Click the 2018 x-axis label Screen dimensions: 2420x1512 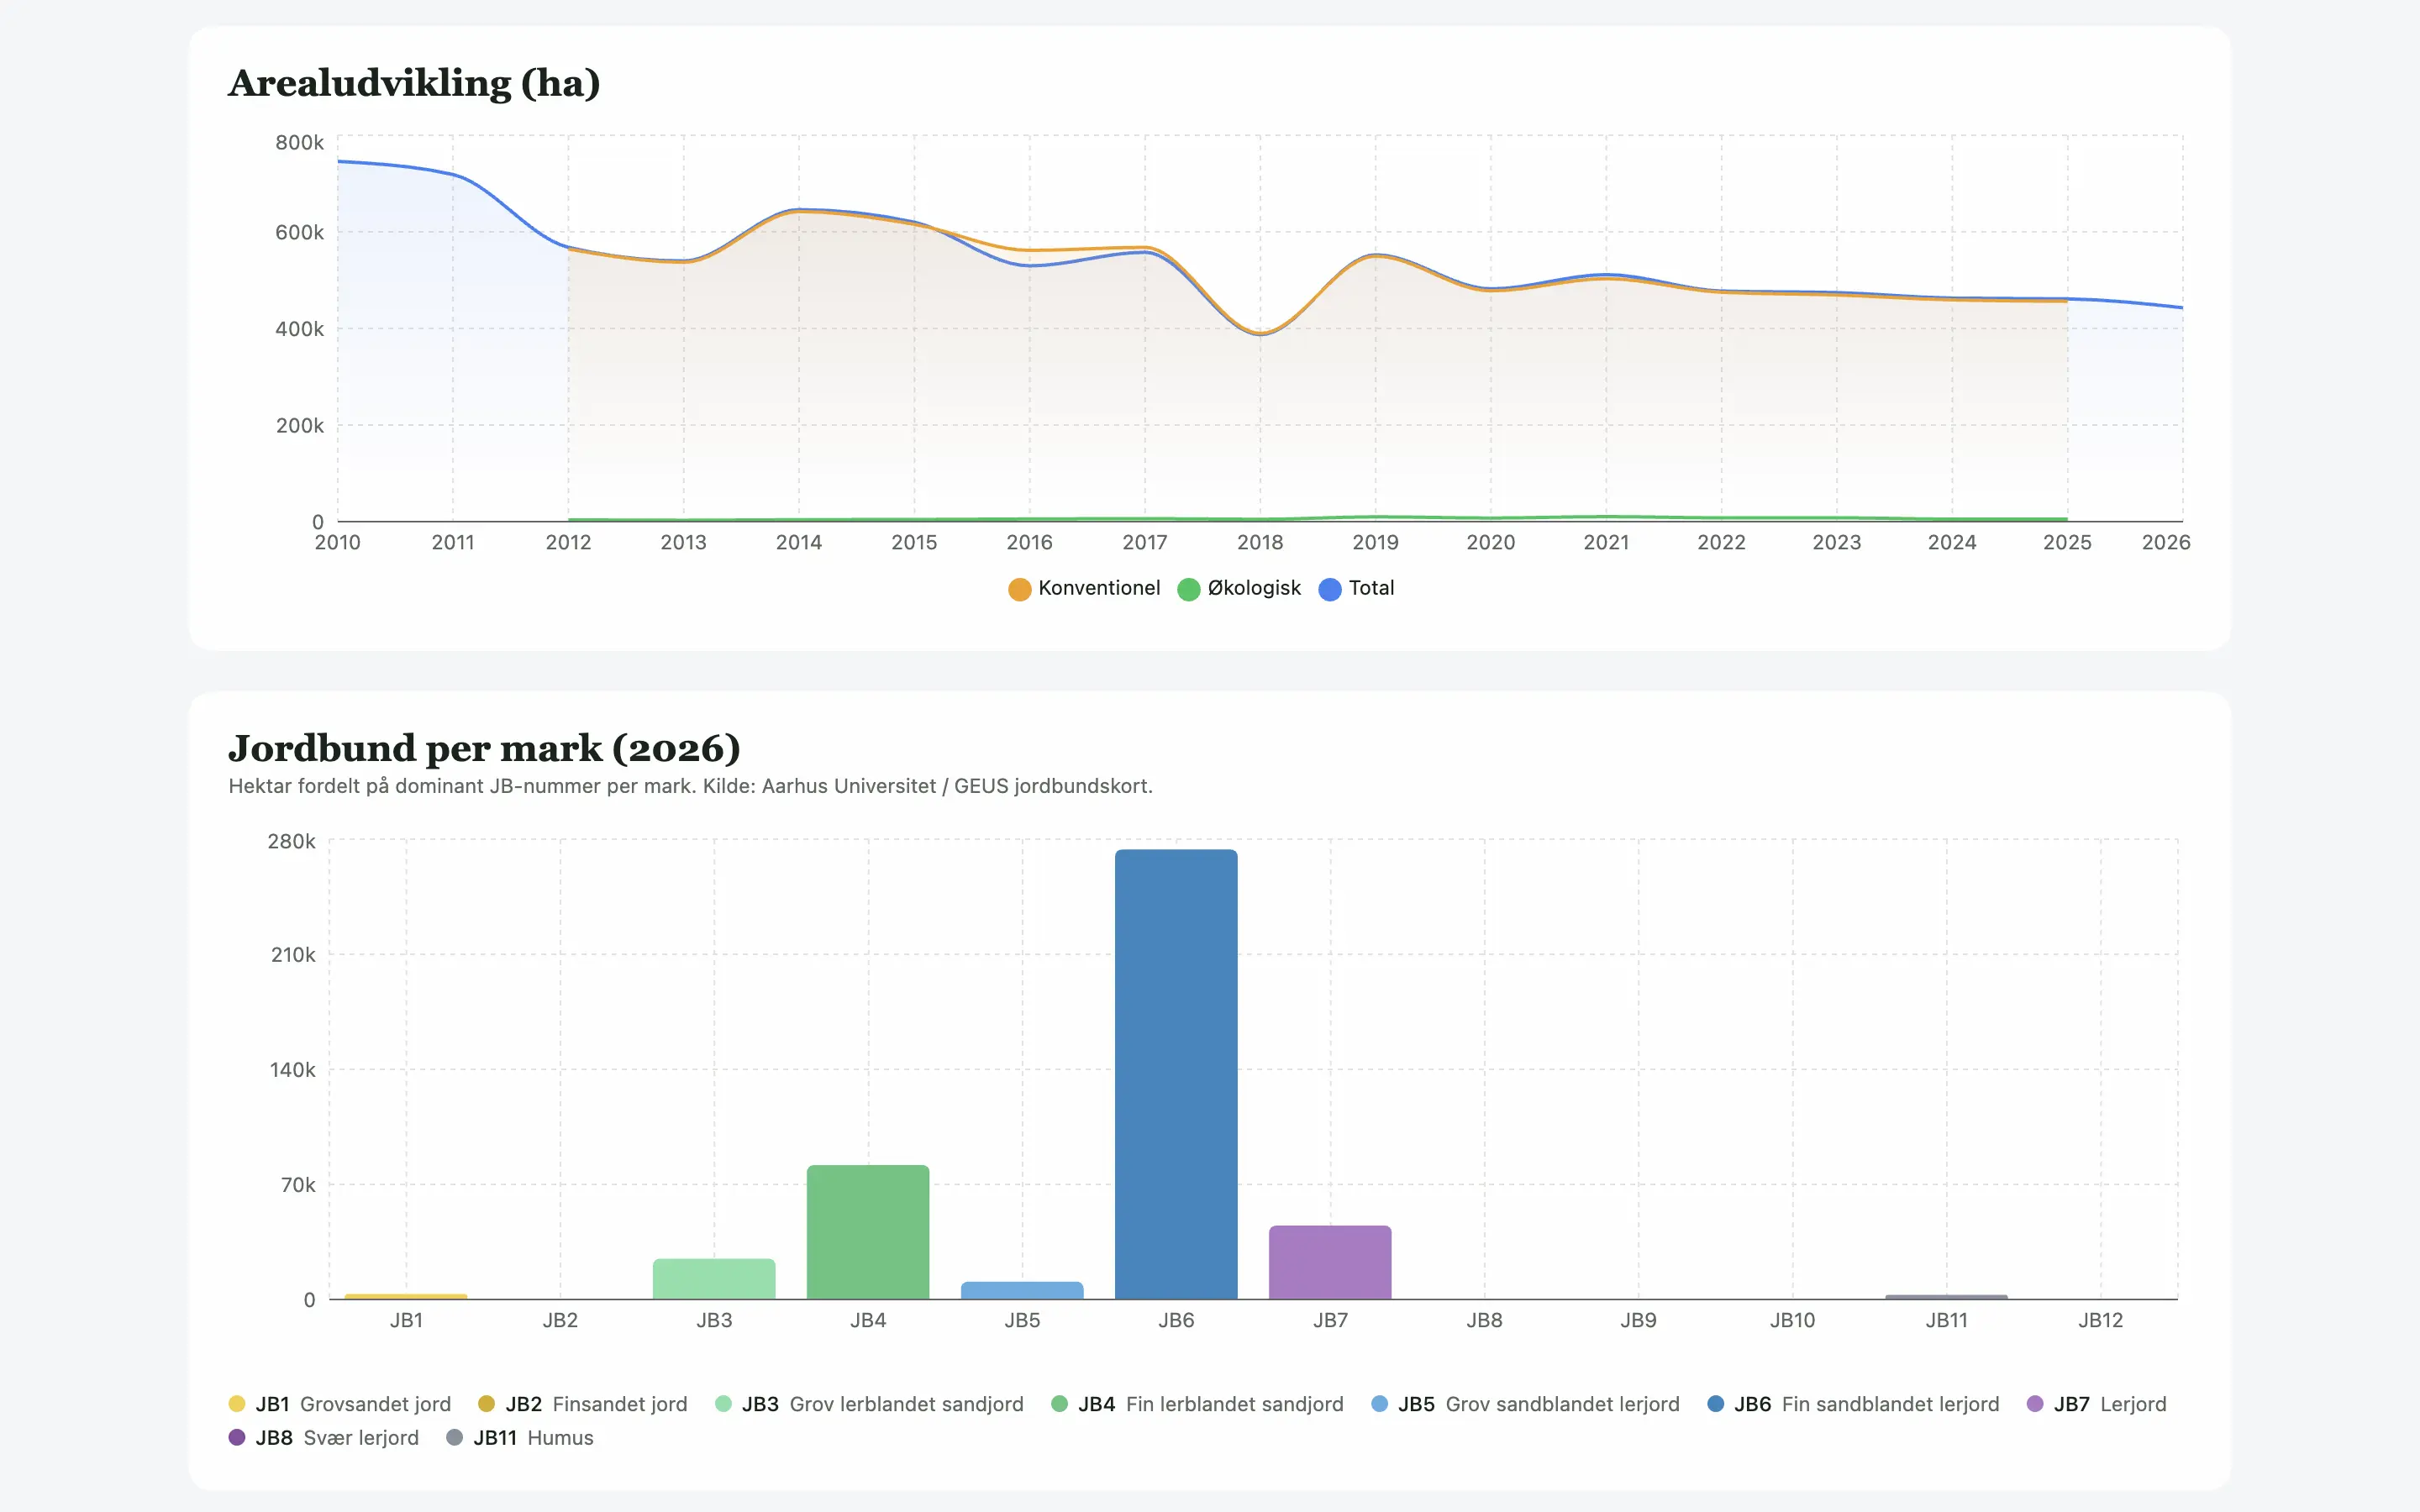click(1260, 542)
